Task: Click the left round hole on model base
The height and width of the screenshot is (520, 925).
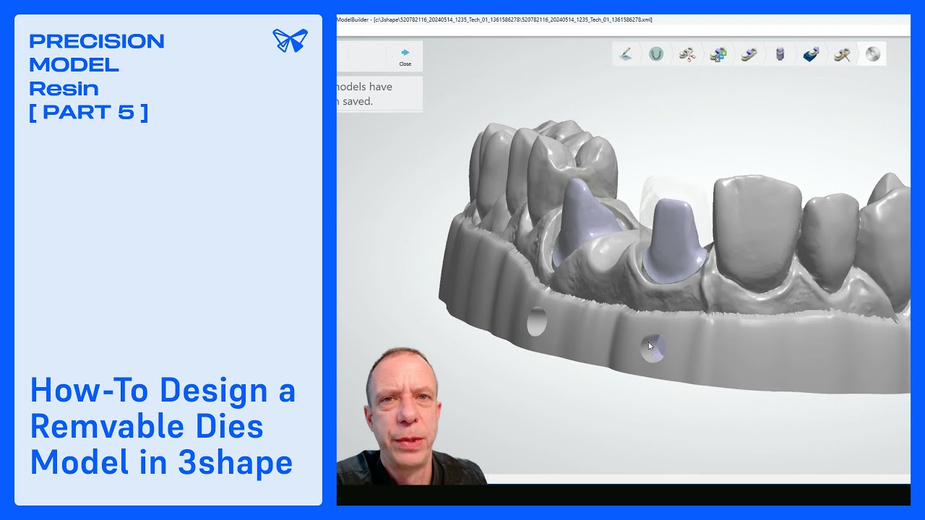Action: 537,321
